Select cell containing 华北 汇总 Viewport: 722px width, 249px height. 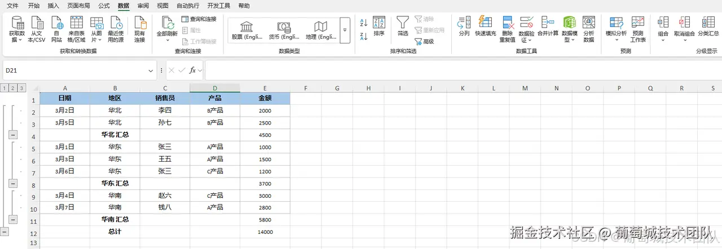point(115,135)
